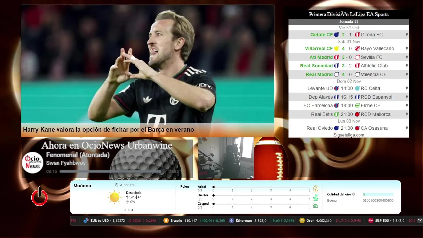
Task: Click the Girona FC crest
Action: (357, 35)
